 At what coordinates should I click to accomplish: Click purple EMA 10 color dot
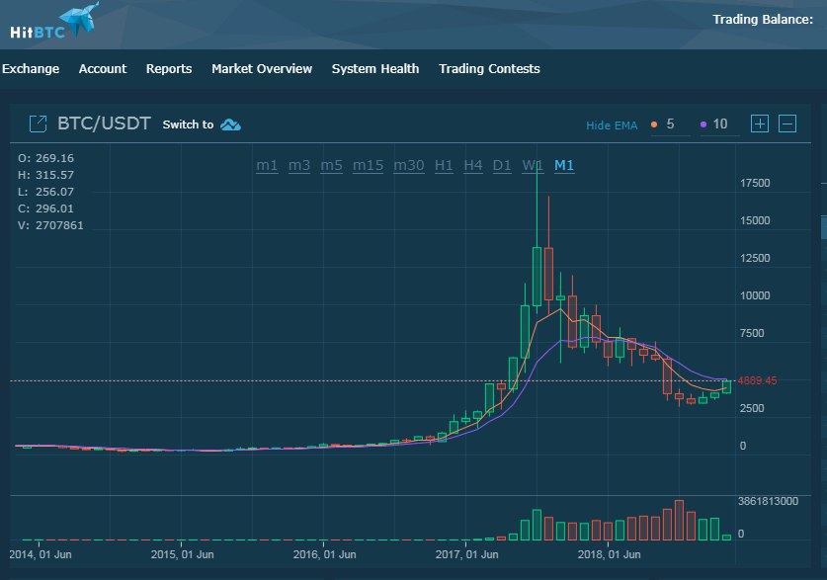[x=703, y=124]
